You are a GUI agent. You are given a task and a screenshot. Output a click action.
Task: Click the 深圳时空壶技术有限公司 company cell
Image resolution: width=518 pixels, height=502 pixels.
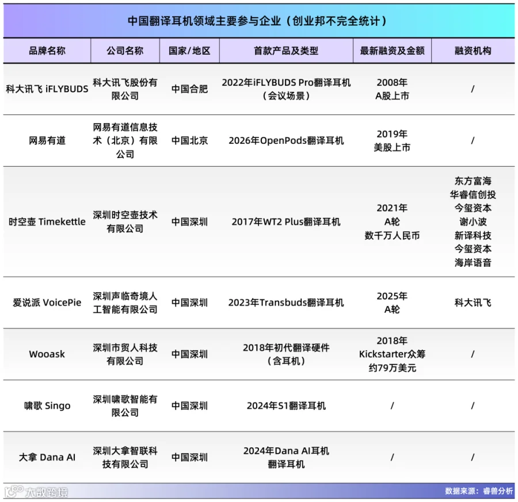point(125,222)
